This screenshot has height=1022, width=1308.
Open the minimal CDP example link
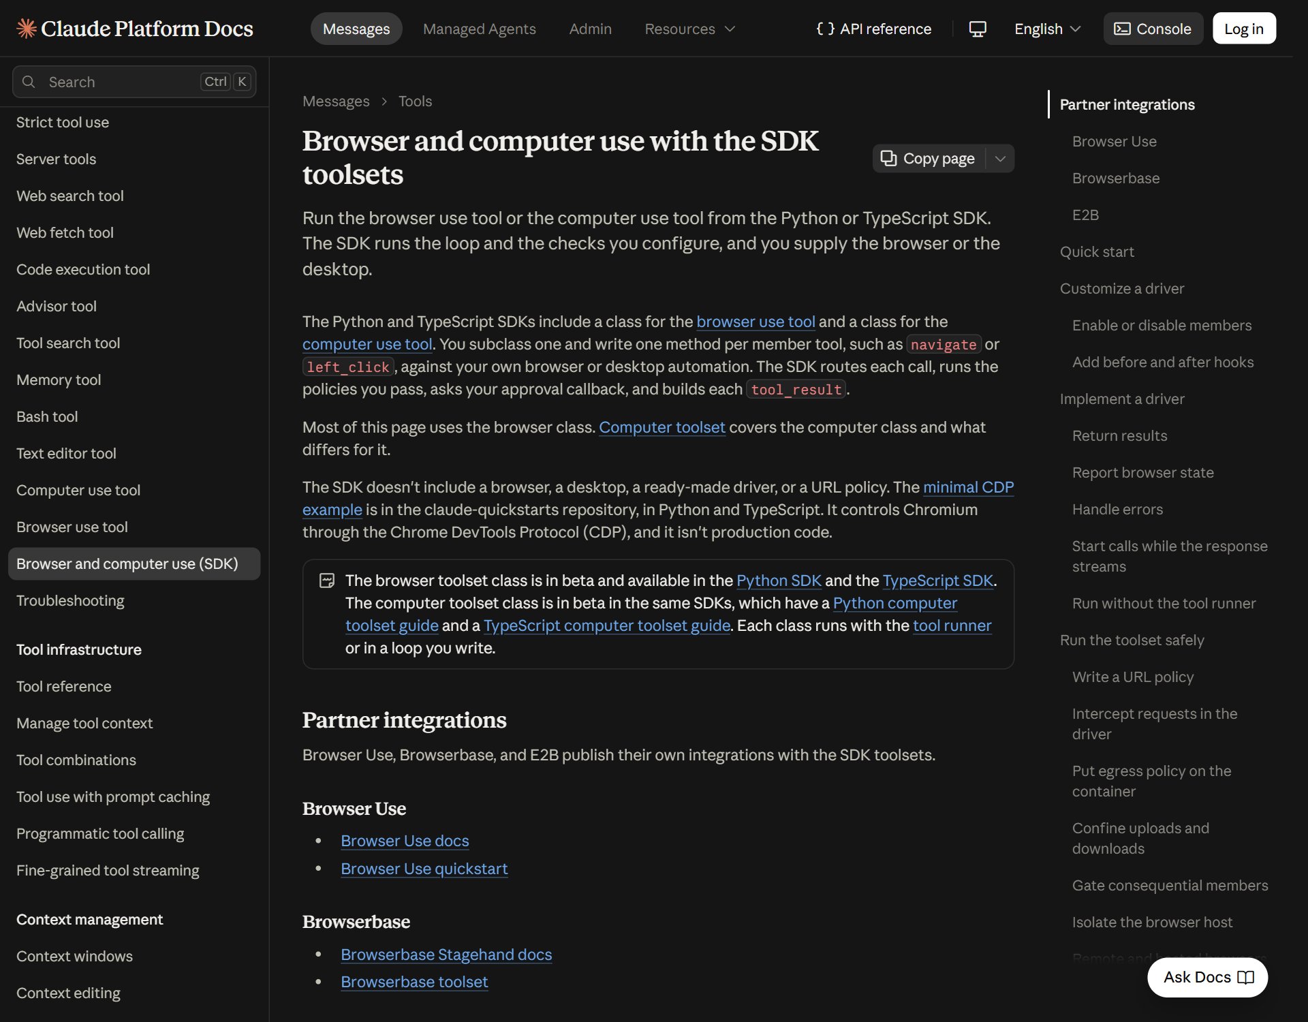pyautogui.click(x=968, y=487)
